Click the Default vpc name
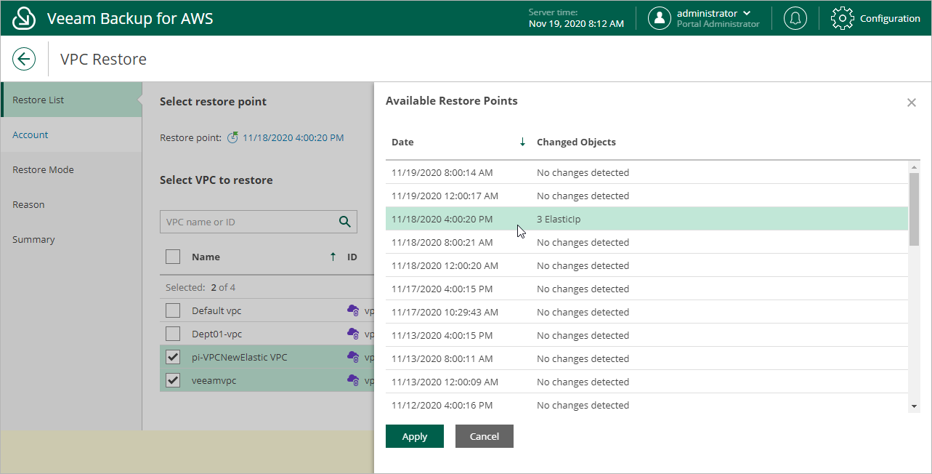Image resolution: width=932 pixels, height=474 pixels. (216, 310)
